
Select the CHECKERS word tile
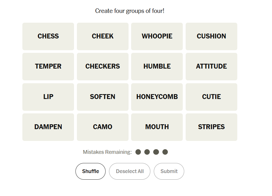point(103,67)
